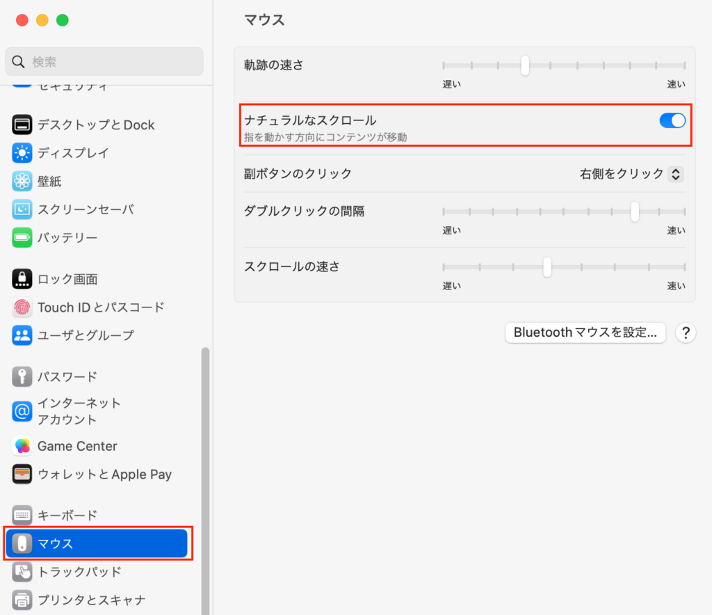The height and width of the screenshot is (615, 712).
Task: Click the Desktop & Dock sidebar icon
Action: 22,125
